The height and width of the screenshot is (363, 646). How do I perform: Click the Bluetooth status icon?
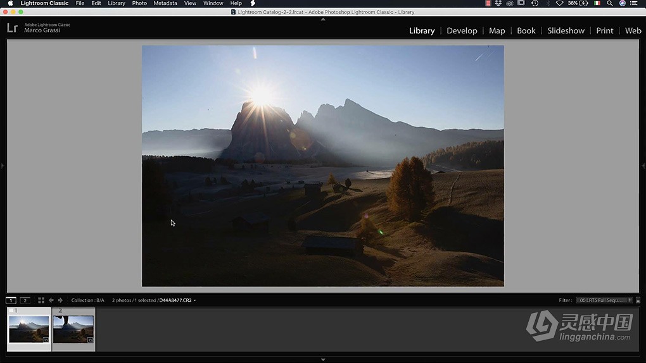pos(548,3)
